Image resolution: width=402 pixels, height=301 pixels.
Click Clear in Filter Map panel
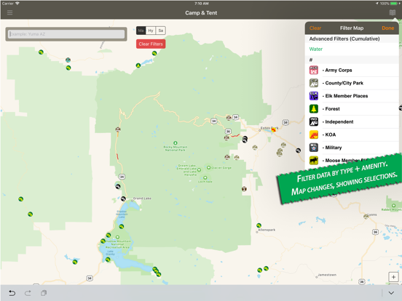315,28
